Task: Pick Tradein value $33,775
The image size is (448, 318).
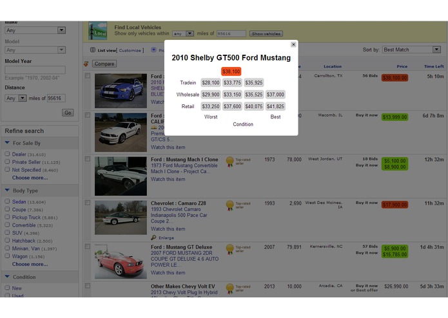Action: point(232,82)
